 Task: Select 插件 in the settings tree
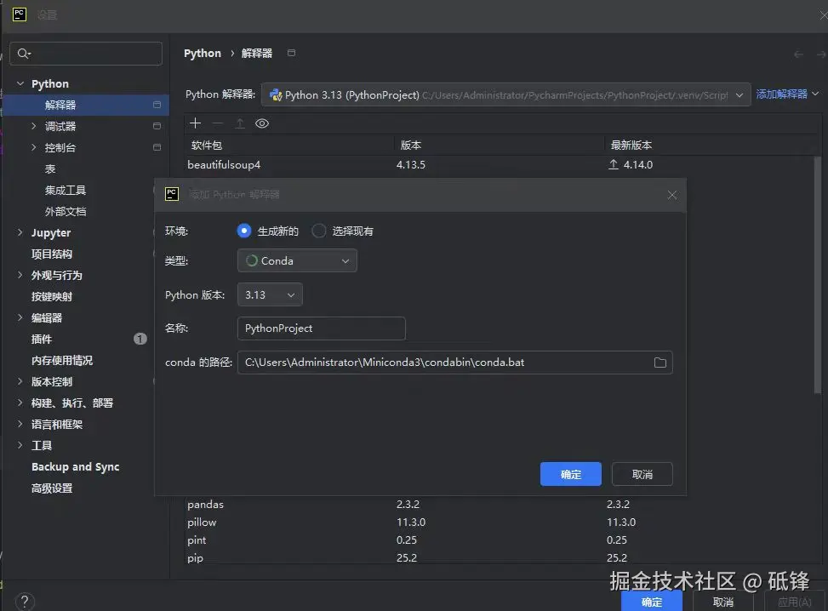[42, 339]
